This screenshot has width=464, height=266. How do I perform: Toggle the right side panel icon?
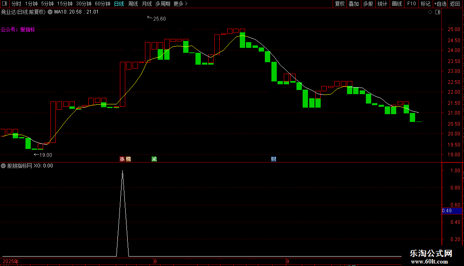click(x=438, y=12)
